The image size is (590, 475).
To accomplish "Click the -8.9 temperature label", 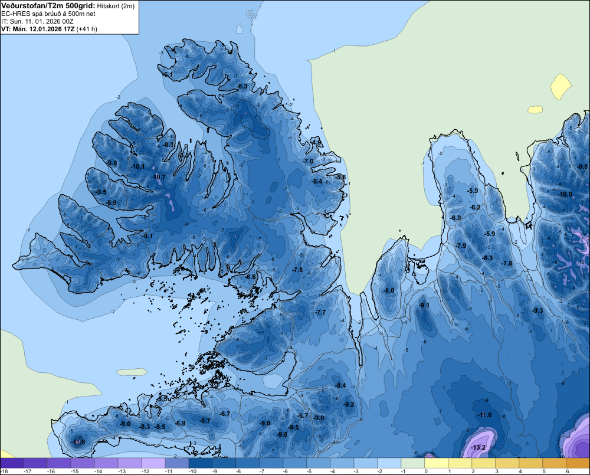I will [x=111, y=202].
